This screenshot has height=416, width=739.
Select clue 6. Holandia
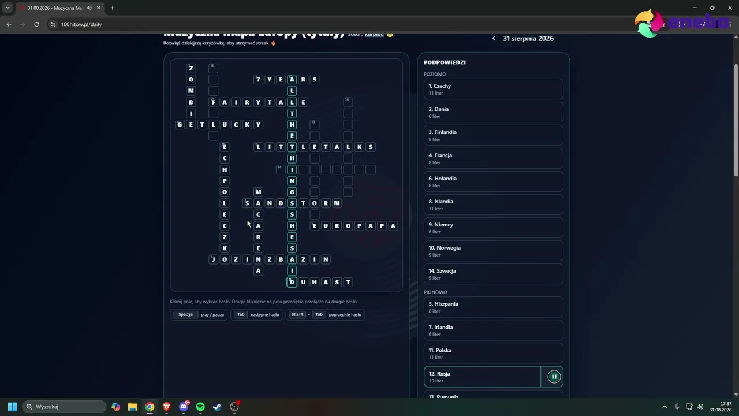tap(494, 181)
